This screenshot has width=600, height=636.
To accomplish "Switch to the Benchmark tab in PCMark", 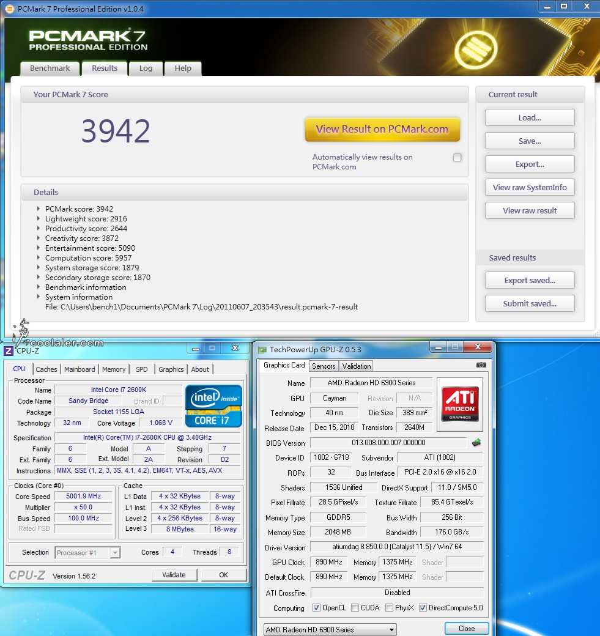I will click(x=50, y=68).
